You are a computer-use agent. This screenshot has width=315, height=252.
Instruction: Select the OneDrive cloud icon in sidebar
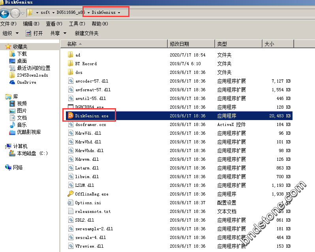tap(12, 82)
